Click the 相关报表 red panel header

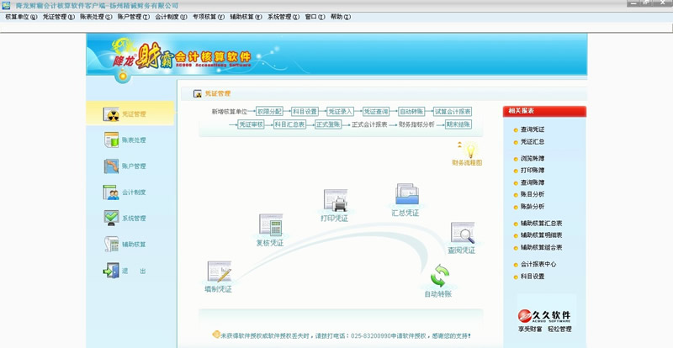click(544, 111)
